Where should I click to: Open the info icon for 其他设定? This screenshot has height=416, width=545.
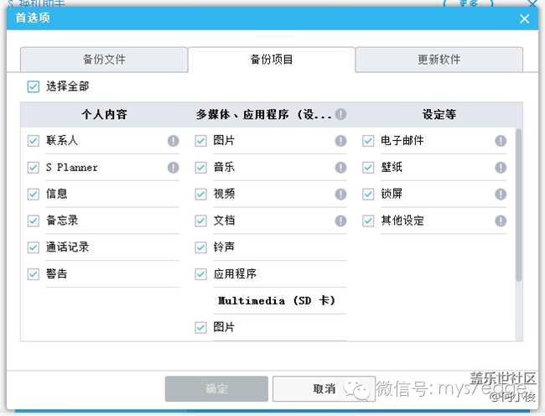tap(501, 221)
